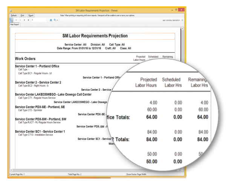Click the 'Division: All' parameter text

tap(98, 44)
